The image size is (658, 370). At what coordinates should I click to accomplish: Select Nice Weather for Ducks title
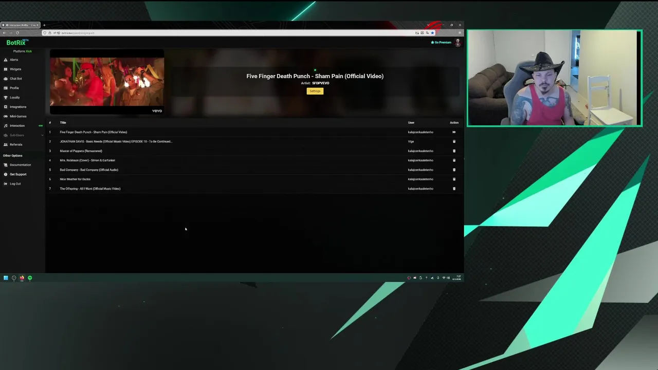75,179
